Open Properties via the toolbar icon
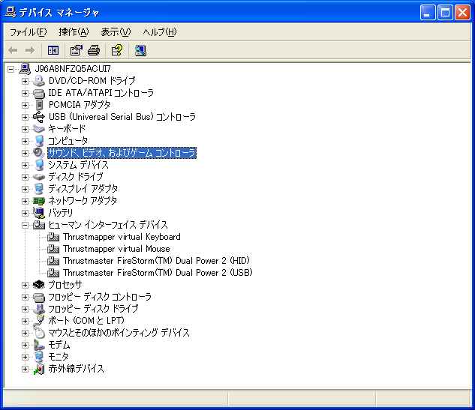This screenshot has width=475, height=410. [x=76, y=50]
